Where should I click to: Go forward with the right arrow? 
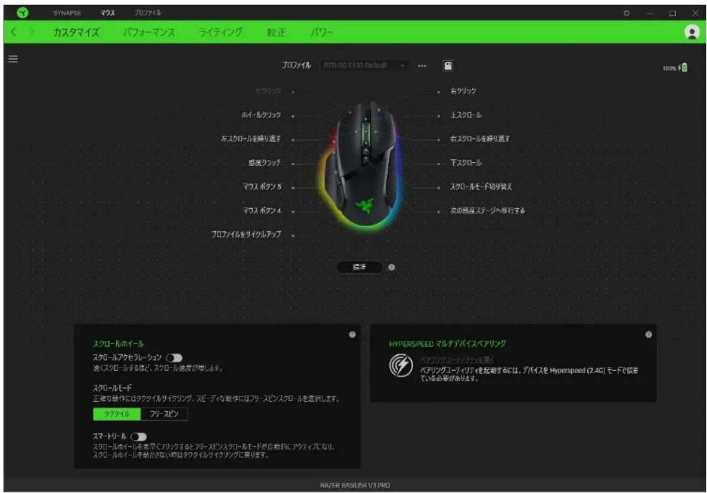coord(32,33)
